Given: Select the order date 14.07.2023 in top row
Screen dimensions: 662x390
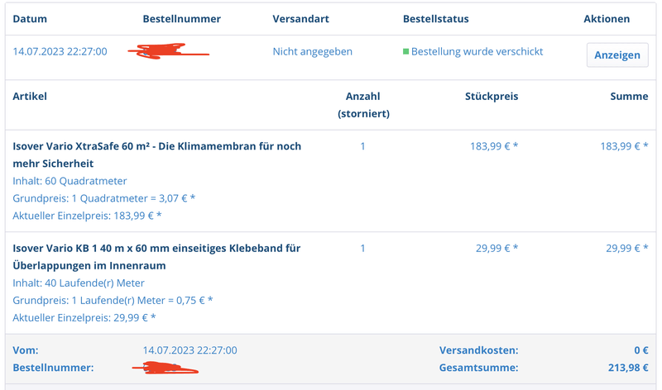Looking at the screenshot, I should point(60,51).
